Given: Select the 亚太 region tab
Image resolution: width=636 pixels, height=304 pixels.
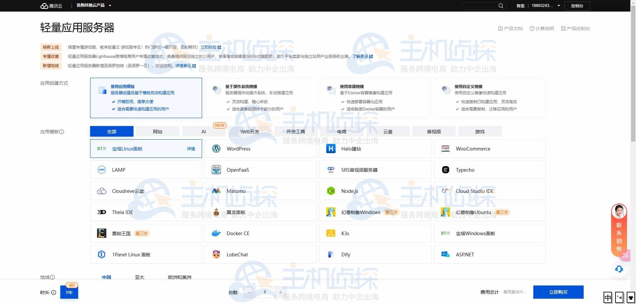Looking at the screenshot, I should click(x=139, y=277).
